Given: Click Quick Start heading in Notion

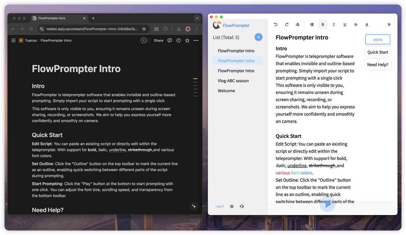Looking at the screenshot, I should pos(47,135).
